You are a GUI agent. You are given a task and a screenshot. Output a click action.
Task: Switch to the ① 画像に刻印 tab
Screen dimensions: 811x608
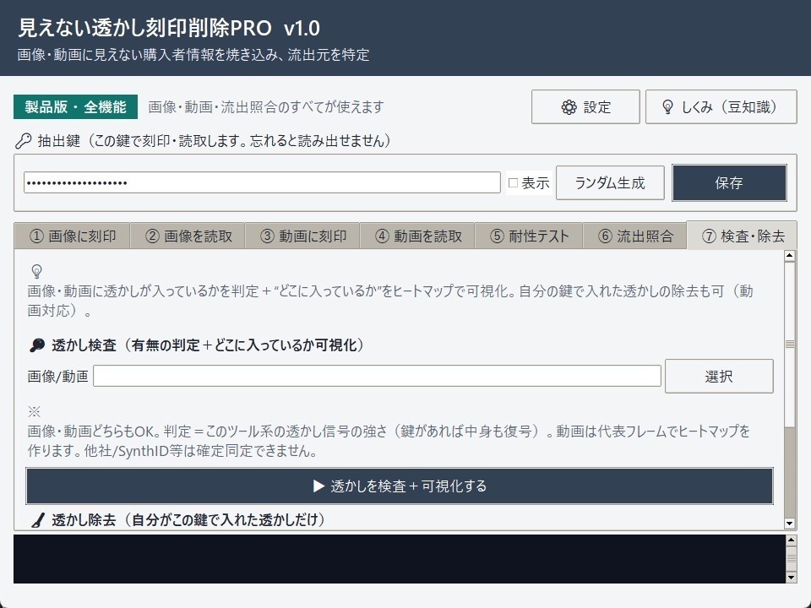pos(72,236)
